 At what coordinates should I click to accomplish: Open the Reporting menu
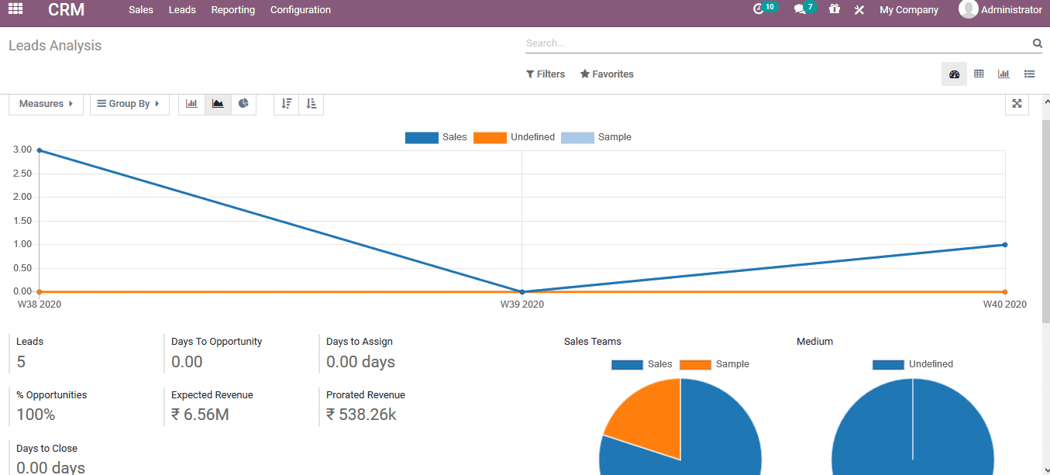232,9
